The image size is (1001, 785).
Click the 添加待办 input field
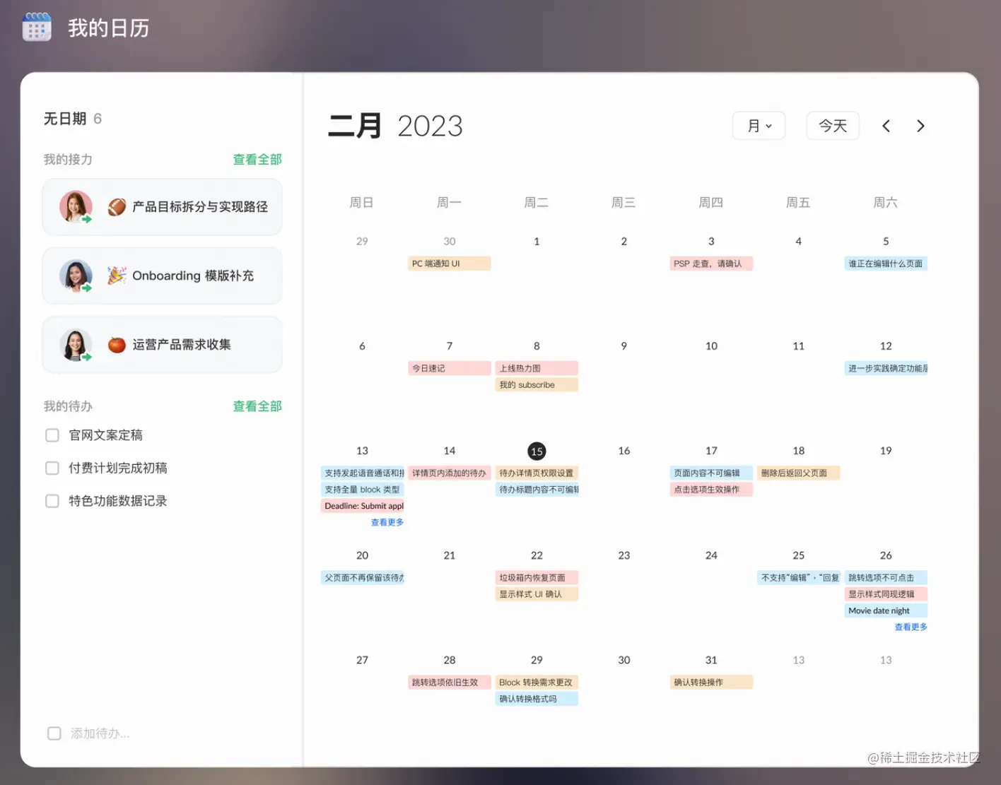point(163,733)
